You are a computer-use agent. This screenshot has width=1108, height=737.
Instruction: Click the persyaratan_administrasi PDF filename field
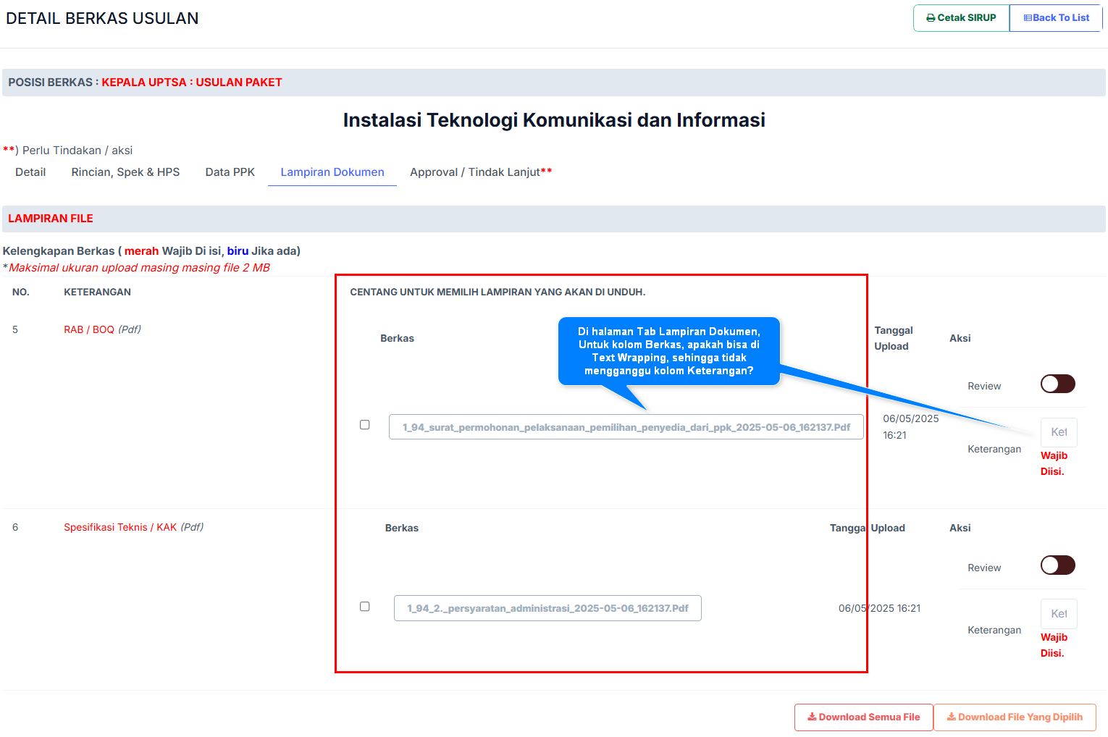[x=547, y=608]
